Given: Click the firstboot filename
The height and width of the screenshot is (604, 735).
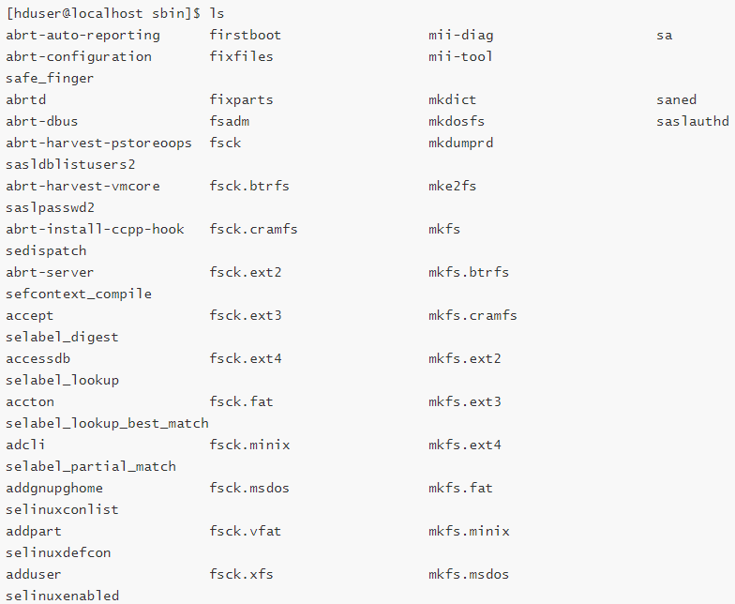Looking at the screenshot, I should 246,36.
